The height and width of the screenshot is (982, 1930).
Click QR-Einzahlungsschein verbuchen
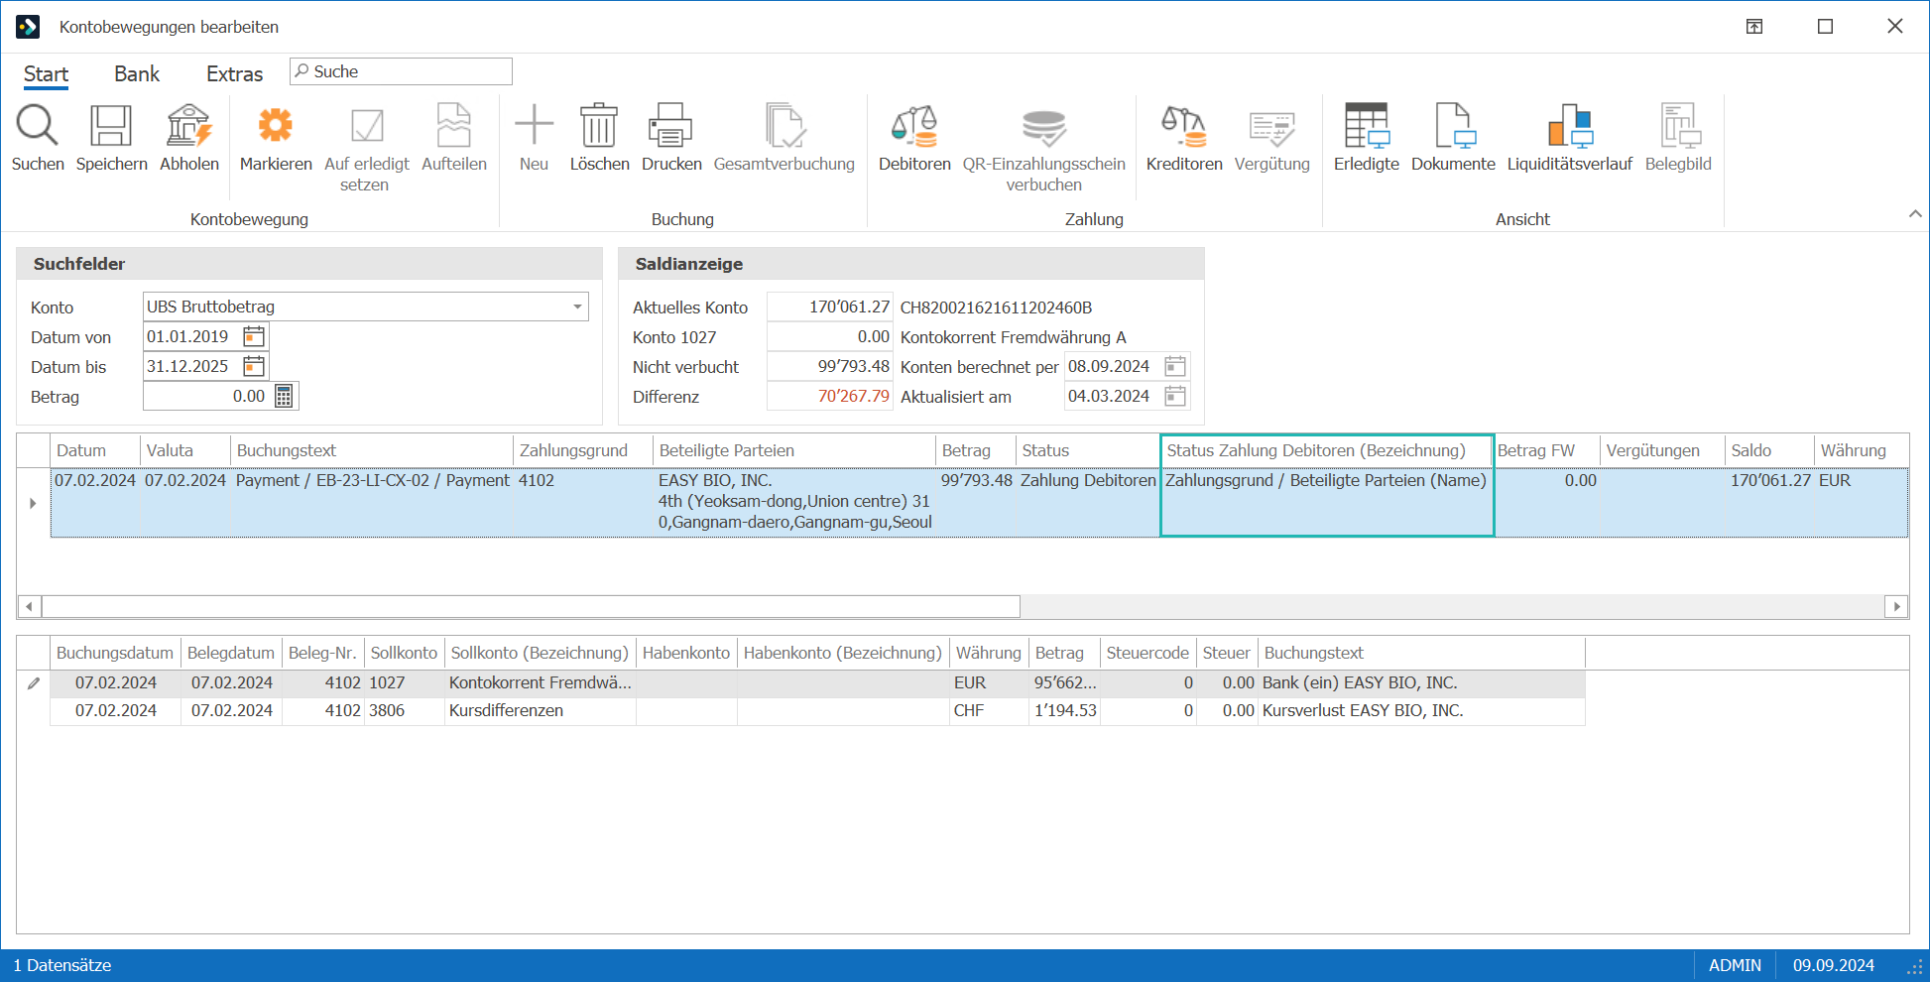tap(1044, 127)
